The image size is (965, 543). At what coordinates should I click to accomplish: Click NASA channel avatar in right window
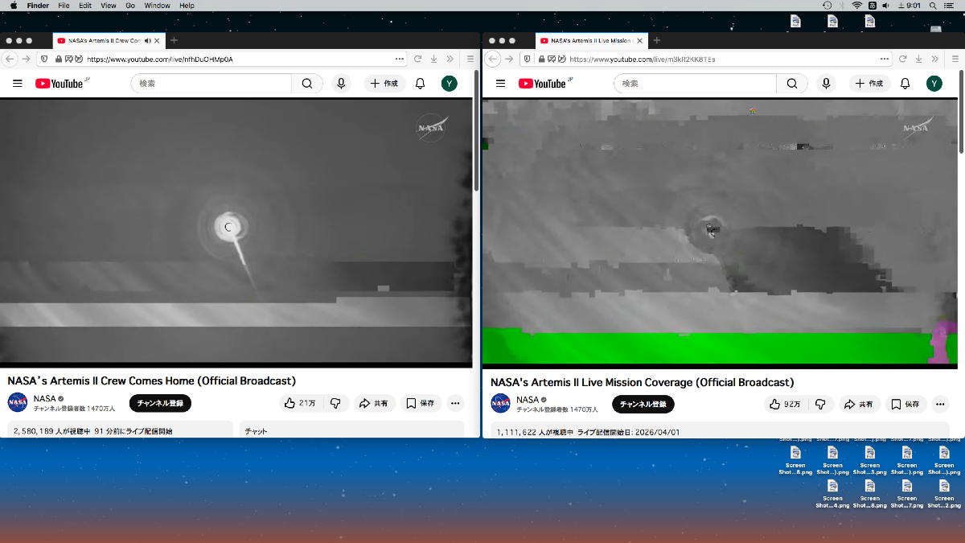501,404
